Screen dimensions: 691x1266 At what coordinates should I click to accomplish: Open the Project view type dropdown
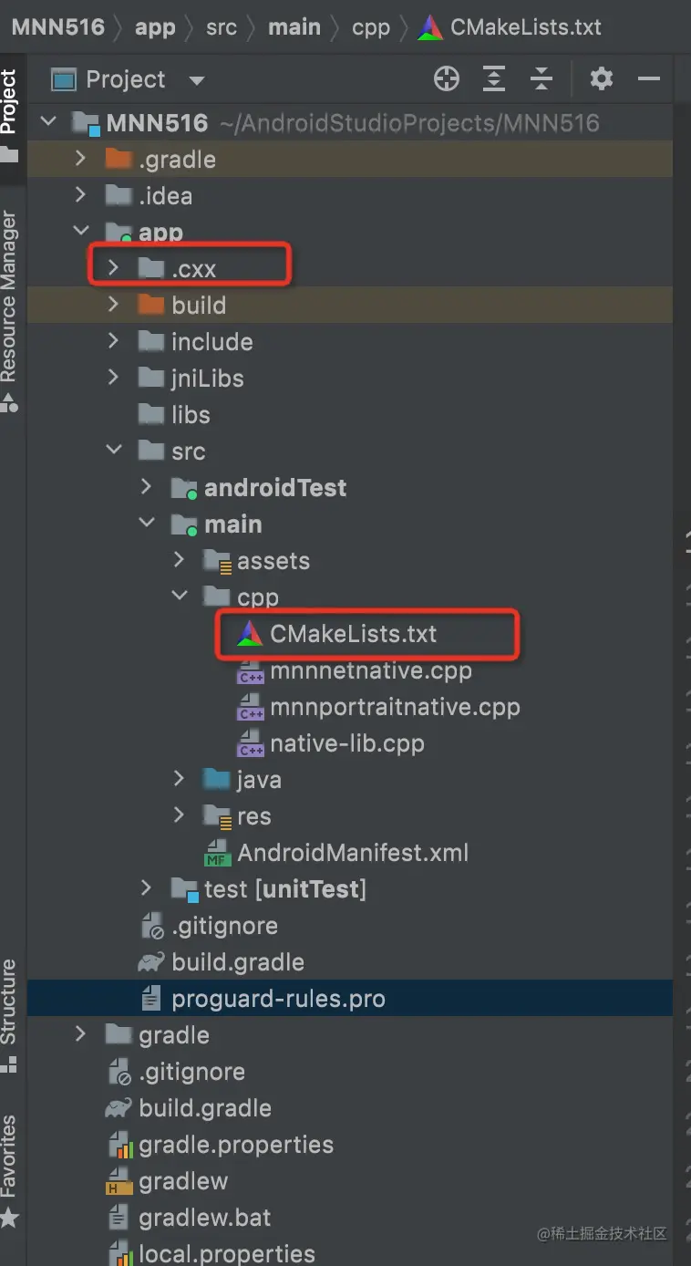(x=196, y=80)
